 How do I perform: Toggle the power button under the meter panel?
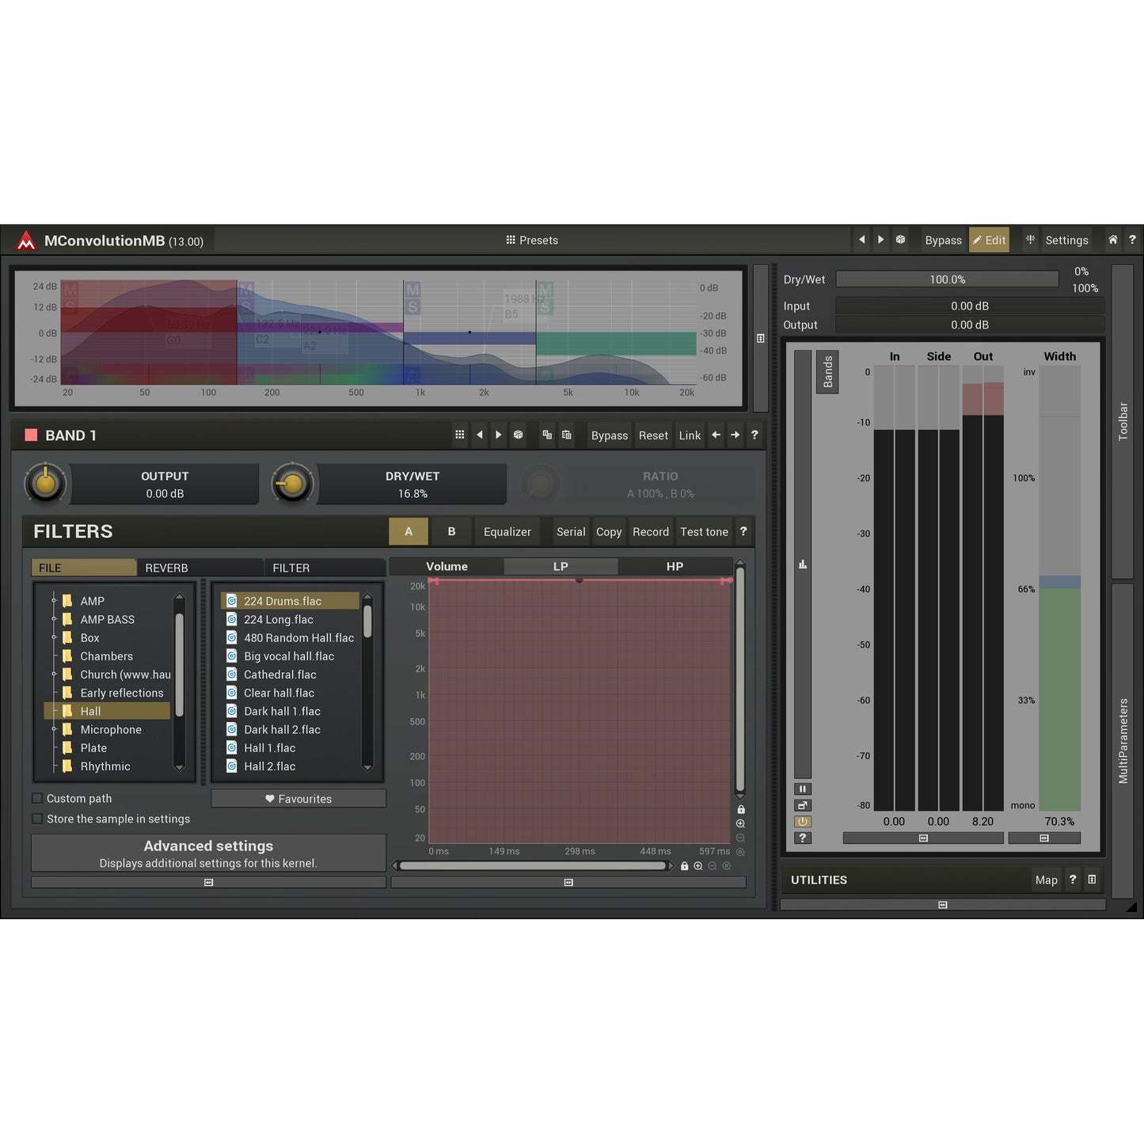click(x=803, y=821)
